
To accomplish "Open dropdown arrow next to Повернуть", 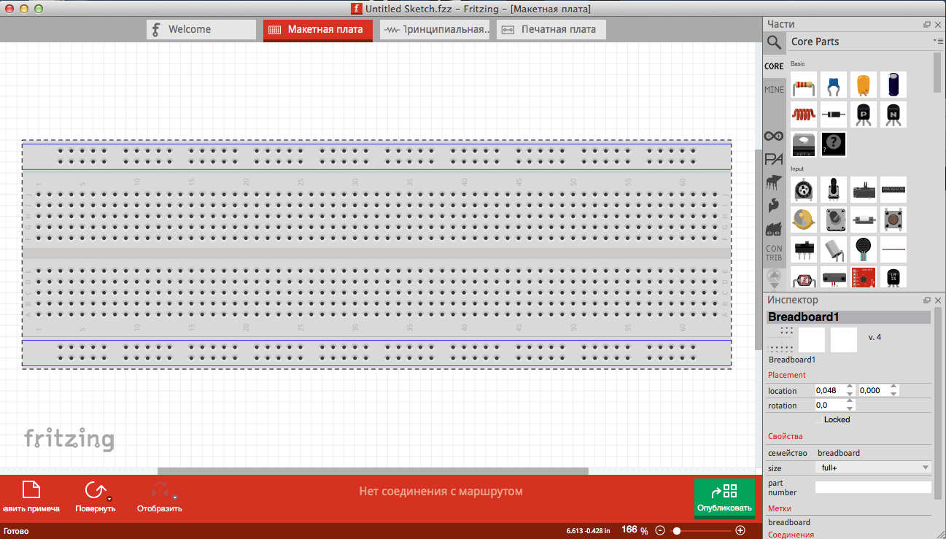I will (109, 499).
